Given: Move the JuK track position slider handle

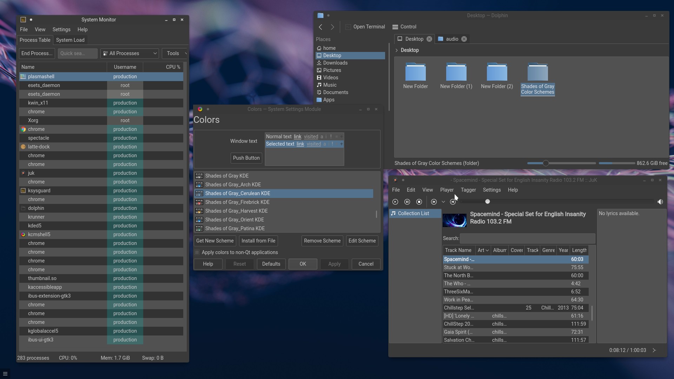Looking at the screenshot, I should (x=487, y=201).
